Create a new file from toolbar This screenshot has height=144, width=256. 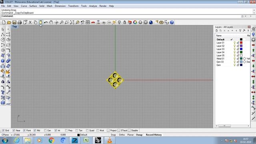click(4, 22)
